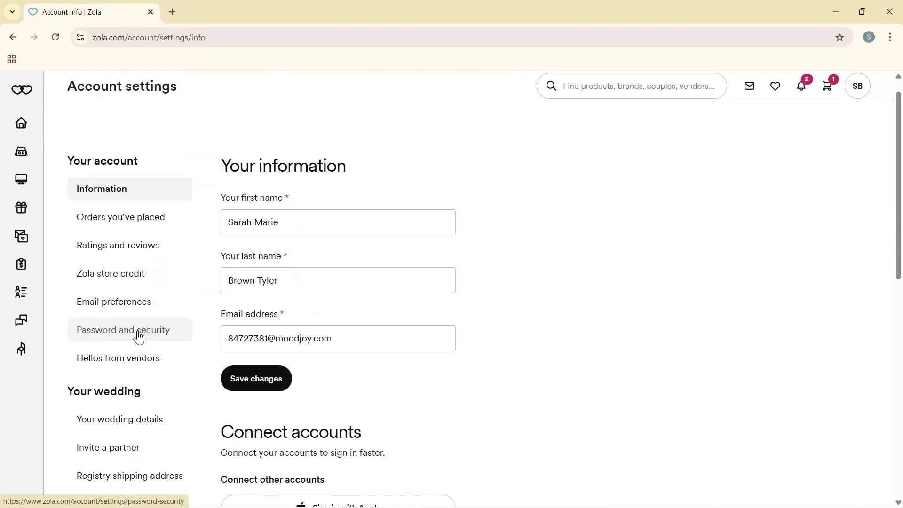Open the wedding website monitor icon
The height and width of the screenshot is (508, 903).
[21, 179]
